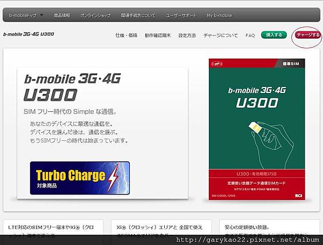The width and height of the screenshot is (323, 245).
Task: Click the 安心の定額使い放題。 card
Action: (270, 227)
